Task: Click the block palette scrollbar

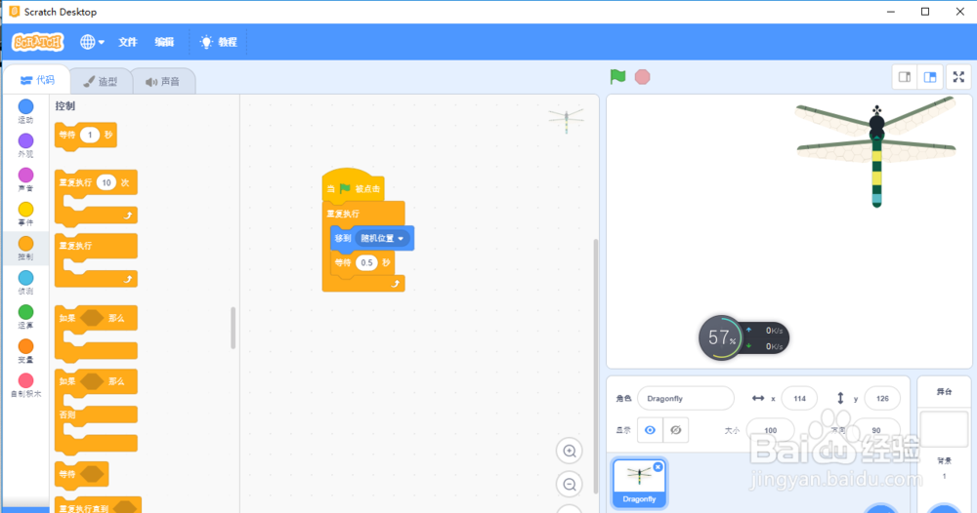Action: coord(234,328)
